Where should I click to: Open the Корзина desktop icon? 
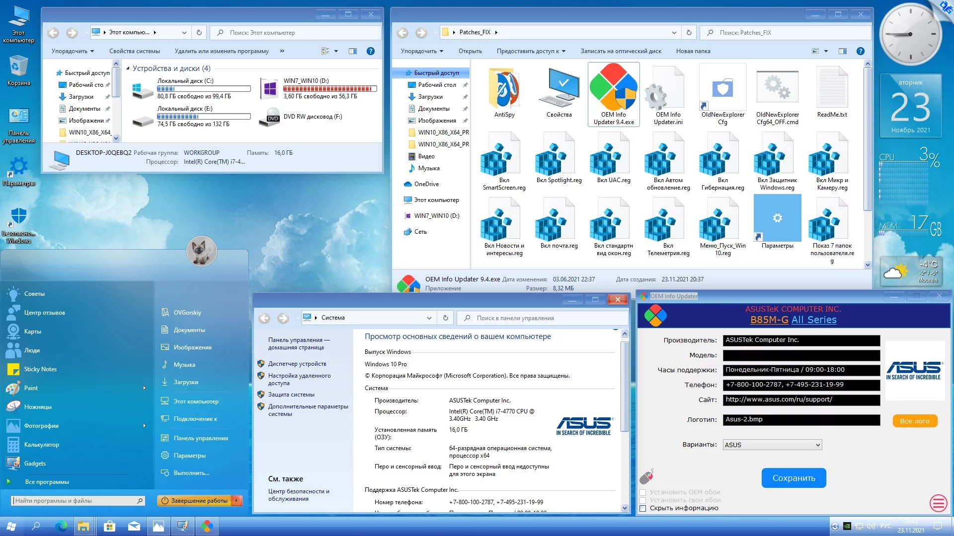pyautogui.click(x=18, y=67)
